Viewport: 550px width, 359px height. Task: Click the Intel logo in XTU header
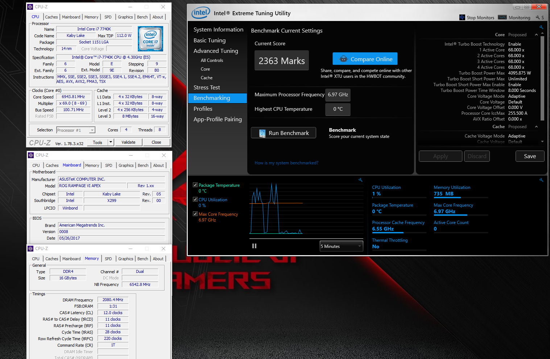(200, 13)
